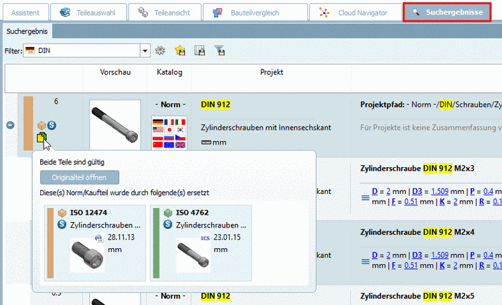This screenshot has height=305, width=502.
Task: Click the blue S standard icon in first row
Action: point(52,125)
